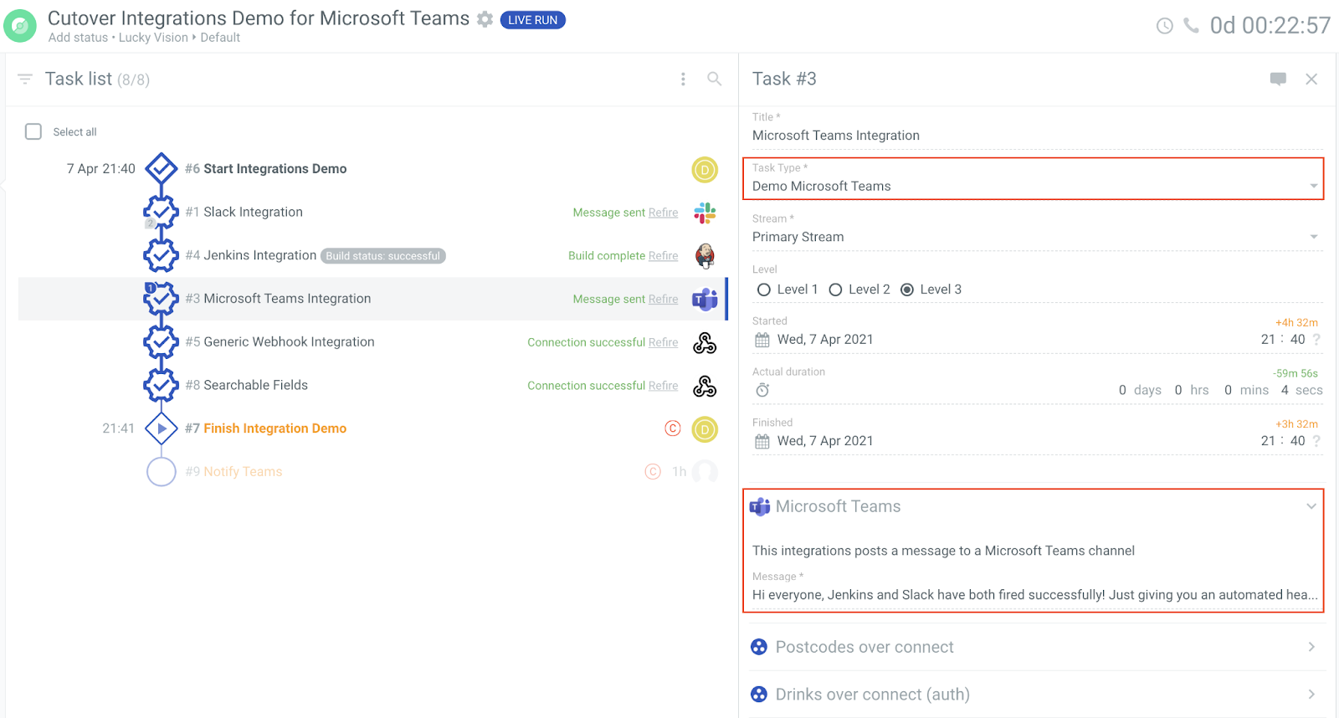The width and height of the screenshot is (1339, 718).
Task: Click help question mark beside Started time
Action: pyautogui.click(x=1316, y=339)
